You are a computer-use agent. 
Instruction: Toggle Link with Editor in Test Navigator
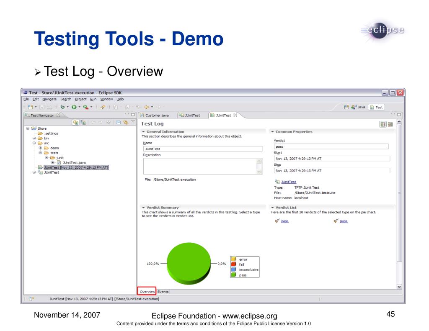click(x=126, y=122)
